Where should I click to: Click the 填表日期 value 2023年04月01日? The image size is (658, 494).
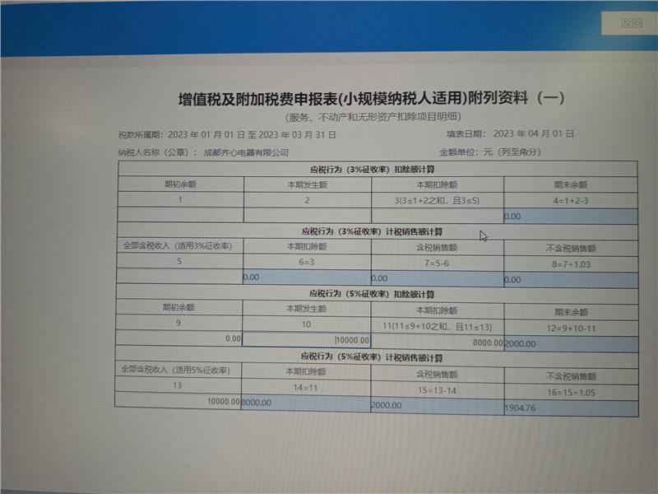(x=533, y=133)
